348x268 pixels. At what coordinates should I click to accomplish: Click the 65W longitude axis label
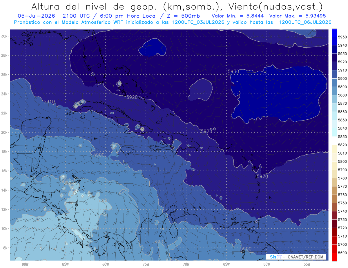pos(226,264)
